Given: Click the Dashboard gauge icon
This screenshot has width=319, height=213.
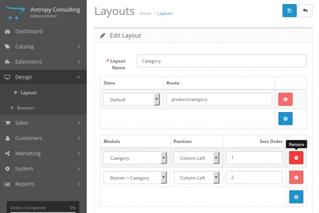Looking at the screenshot, I should 8,31.
